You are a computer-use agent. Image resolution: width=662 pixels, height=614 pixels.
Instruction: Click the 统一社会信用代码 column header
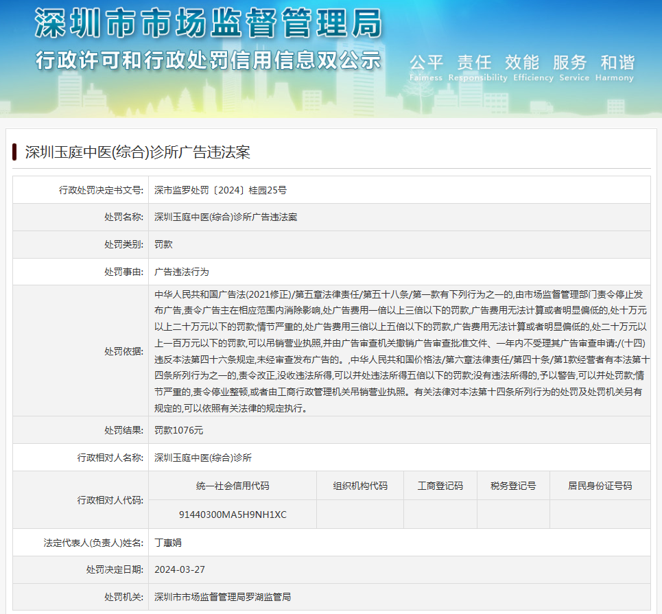click(233, 486)
